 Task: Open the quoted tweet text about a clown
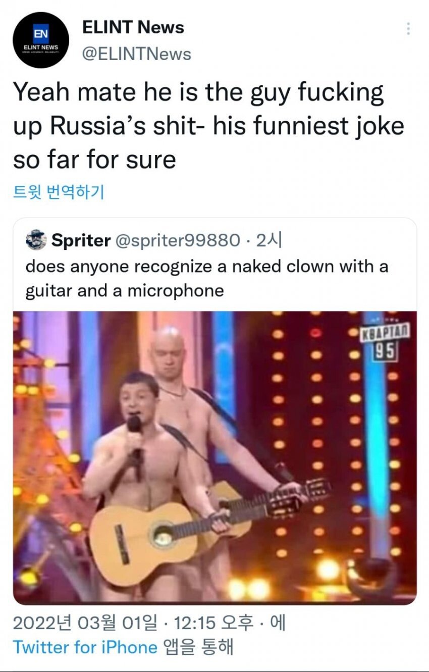point(207,278)
